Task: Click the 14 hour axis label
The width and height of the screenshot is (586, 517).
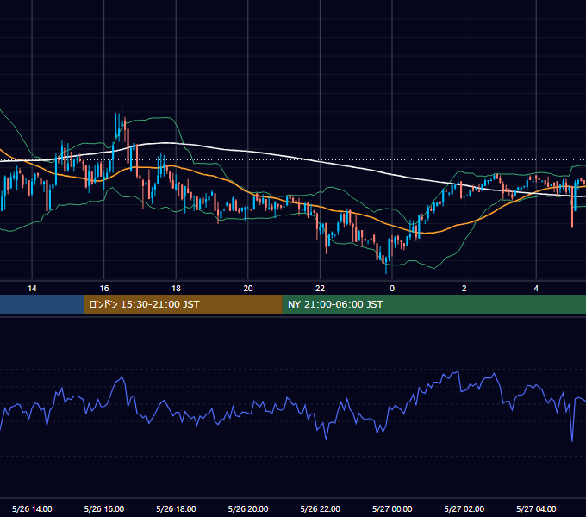Action: (32, 289)
